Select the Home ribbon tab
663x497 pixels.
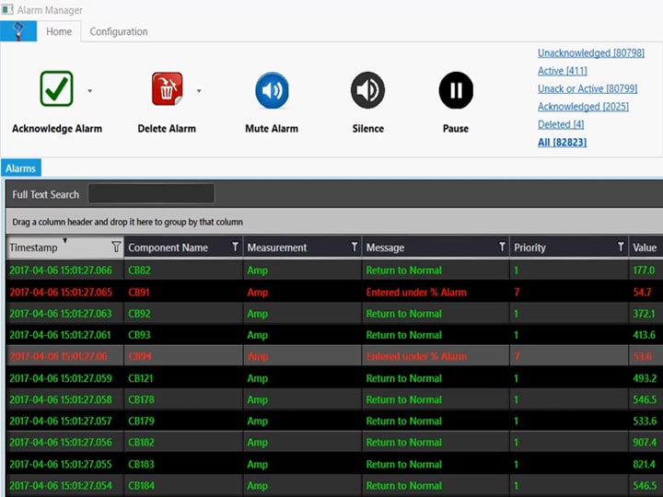coord(59,31)
